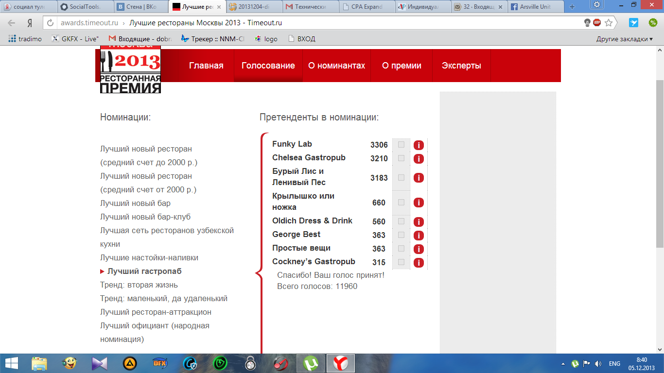This screenshot has height=373, width=664.
Task: Click the 2013 Ресторанная Премия logo
Action: [x=130, y=69]
